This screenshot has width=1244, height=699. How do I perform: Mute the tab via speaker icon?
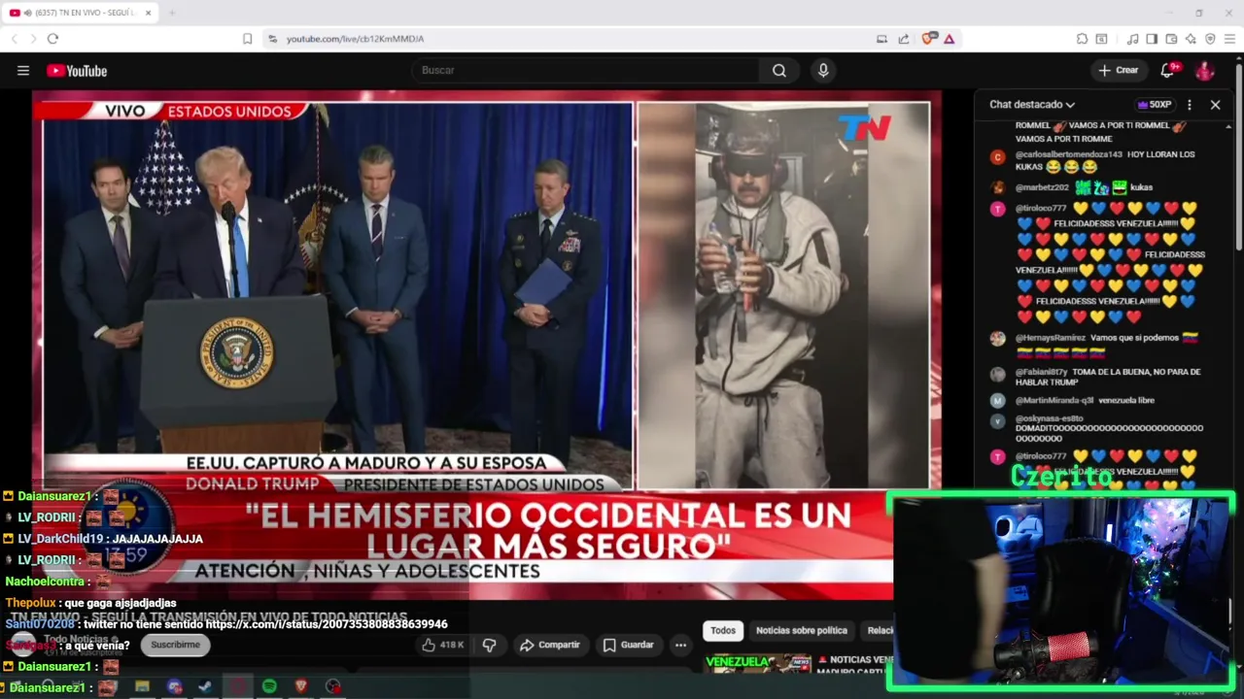[x=26, y=13]
